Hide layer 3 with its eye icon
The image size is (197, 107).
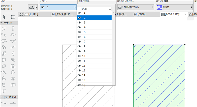click(79, 22)
